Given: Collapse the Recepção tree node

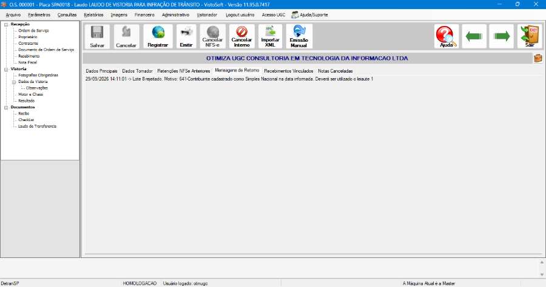Looking at the screenshot, I should 6,24.
